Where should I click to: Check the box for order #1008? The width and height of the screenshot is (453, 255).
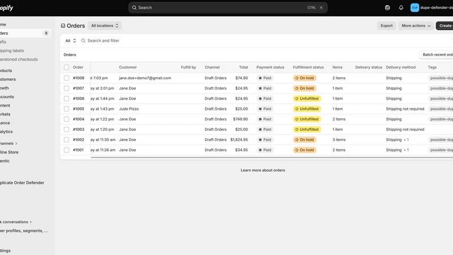[66, 78]
